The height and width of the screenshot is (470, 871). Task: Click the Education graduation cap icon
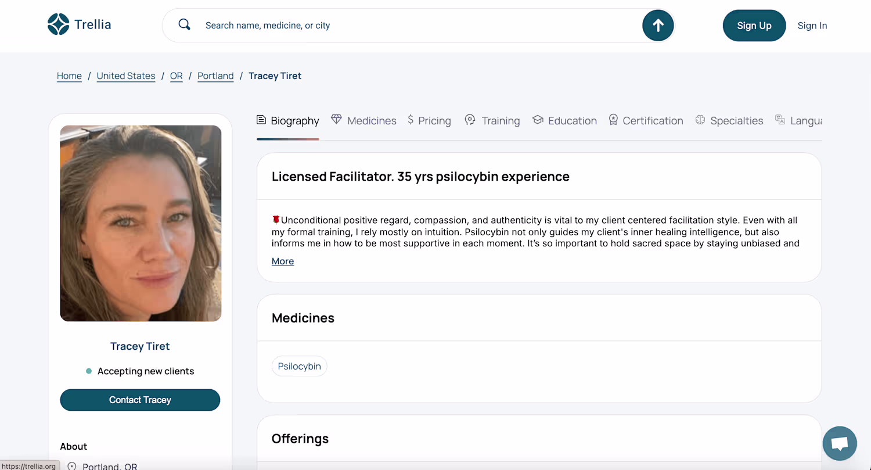[538, 120]
